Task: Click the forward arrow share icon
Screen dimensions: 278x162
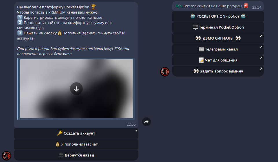Action: click(x=146, y=122)
